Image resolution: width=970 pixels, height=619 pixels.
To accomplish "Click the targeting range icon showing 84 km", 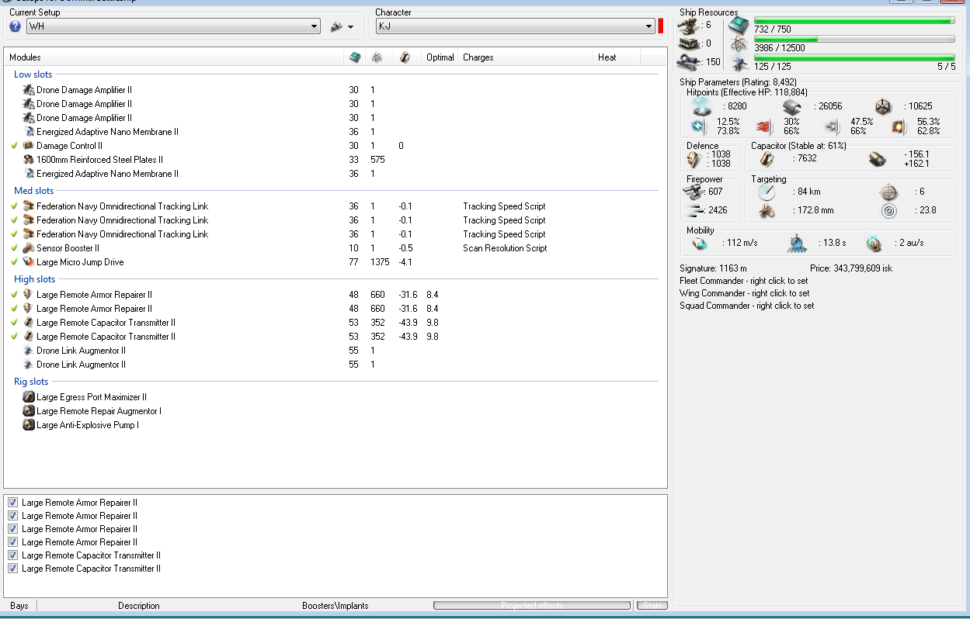I will [767, 192].
